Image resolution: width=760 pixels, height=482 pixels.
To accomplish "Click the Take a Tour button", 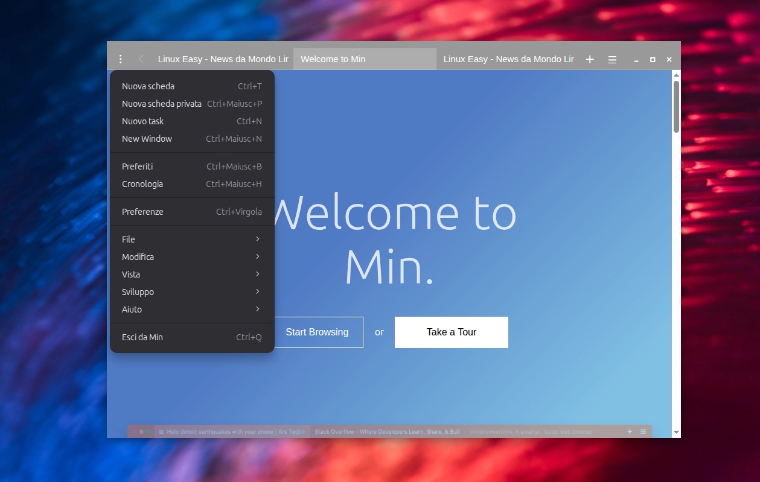I will (451, 332).
